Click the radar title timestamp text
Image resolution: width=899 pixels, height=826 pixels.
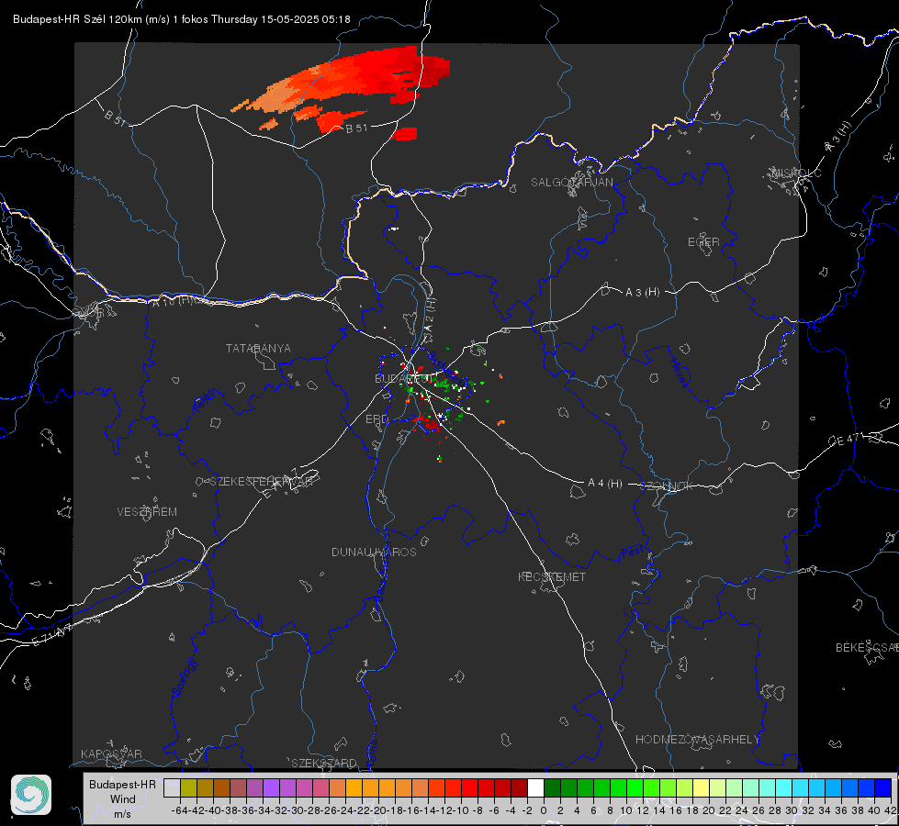click(182, 19)
